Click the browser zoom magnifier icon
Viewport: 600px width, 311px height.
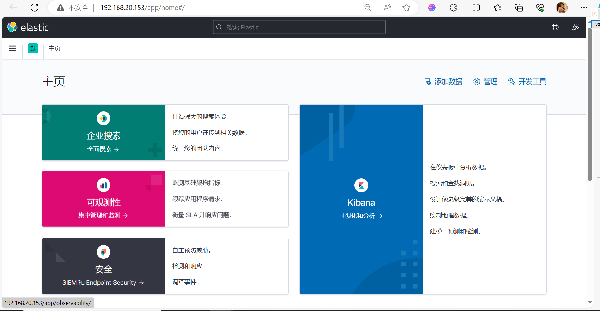click(x=368, y=8)
